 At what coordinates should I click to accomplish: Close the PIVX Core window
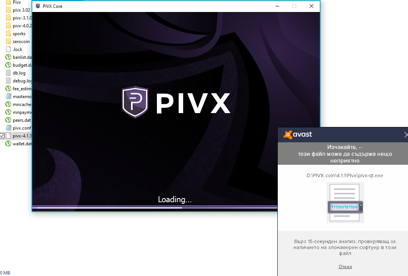(312, 6)
